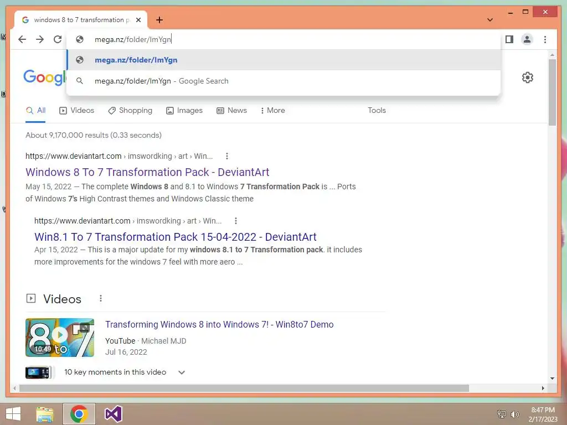Switch to the Shopping results tab

tap(130, 111)
